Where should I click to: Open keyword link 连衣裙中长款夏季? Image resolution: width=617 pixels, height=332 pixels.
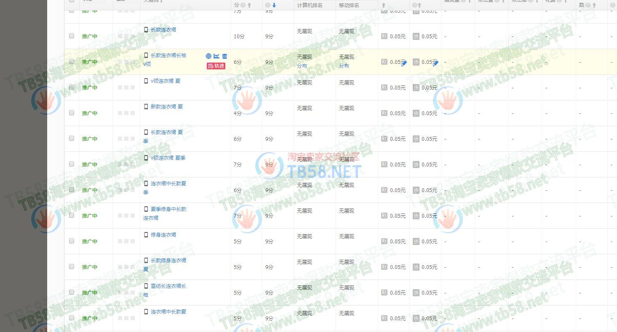coord(165,188)
